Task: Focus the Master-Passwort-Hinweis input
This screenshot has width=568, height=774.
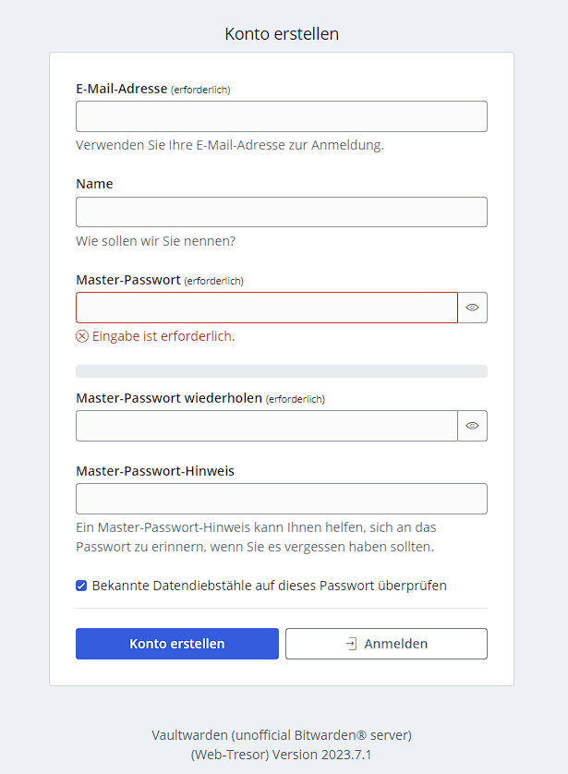Action: (281, 499)
